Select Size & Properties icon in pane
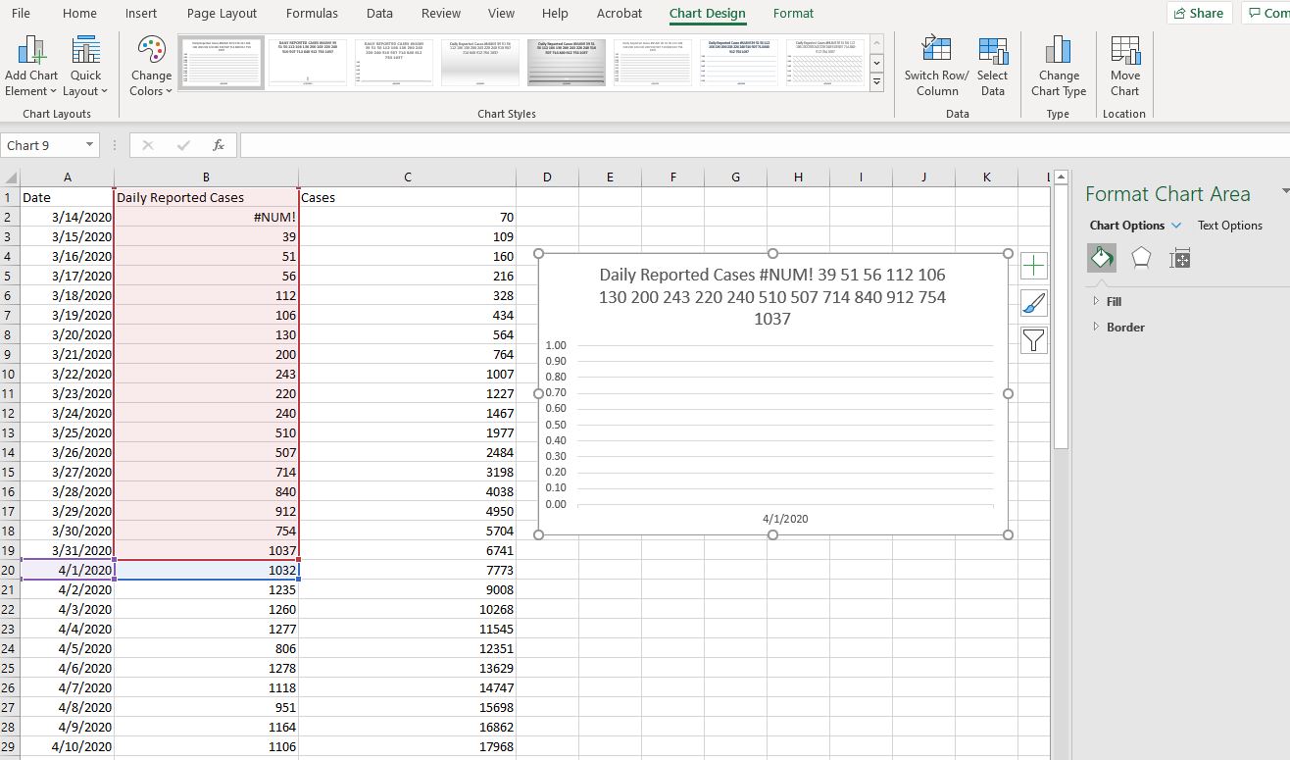This screenshot has width=1290, height=760. point(1180,258)
